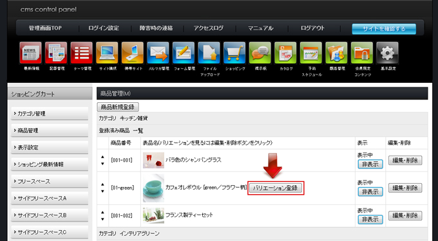Open the form management pencil icon

pos(183,53)
